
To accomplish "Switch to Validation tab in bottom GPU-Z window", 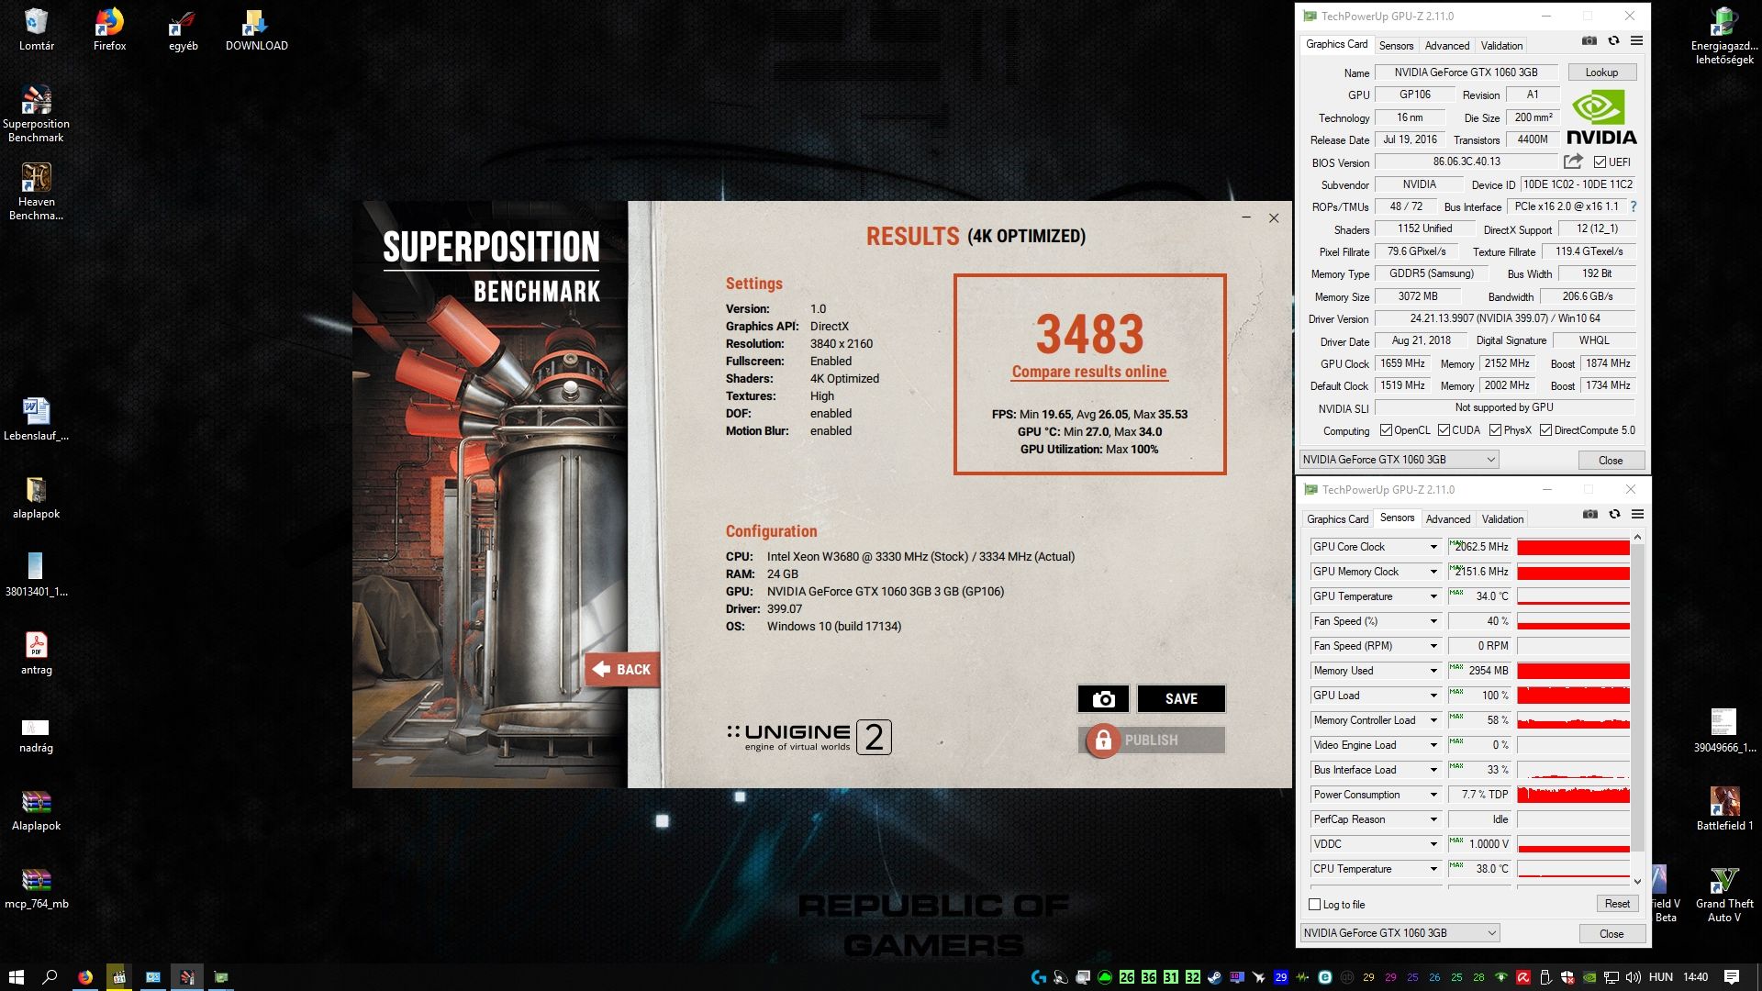I will 1502,519.
